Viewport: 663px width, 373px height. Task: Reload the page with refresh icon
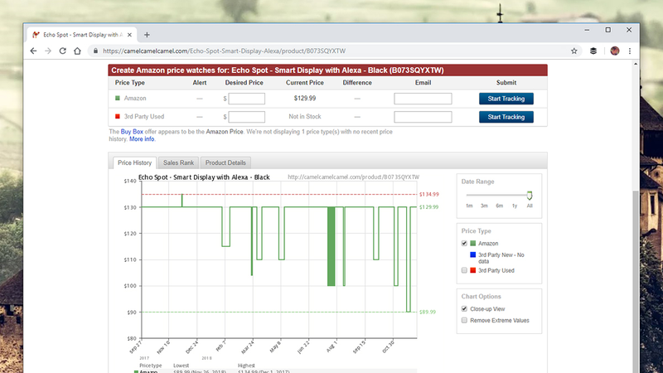point(63,51)
